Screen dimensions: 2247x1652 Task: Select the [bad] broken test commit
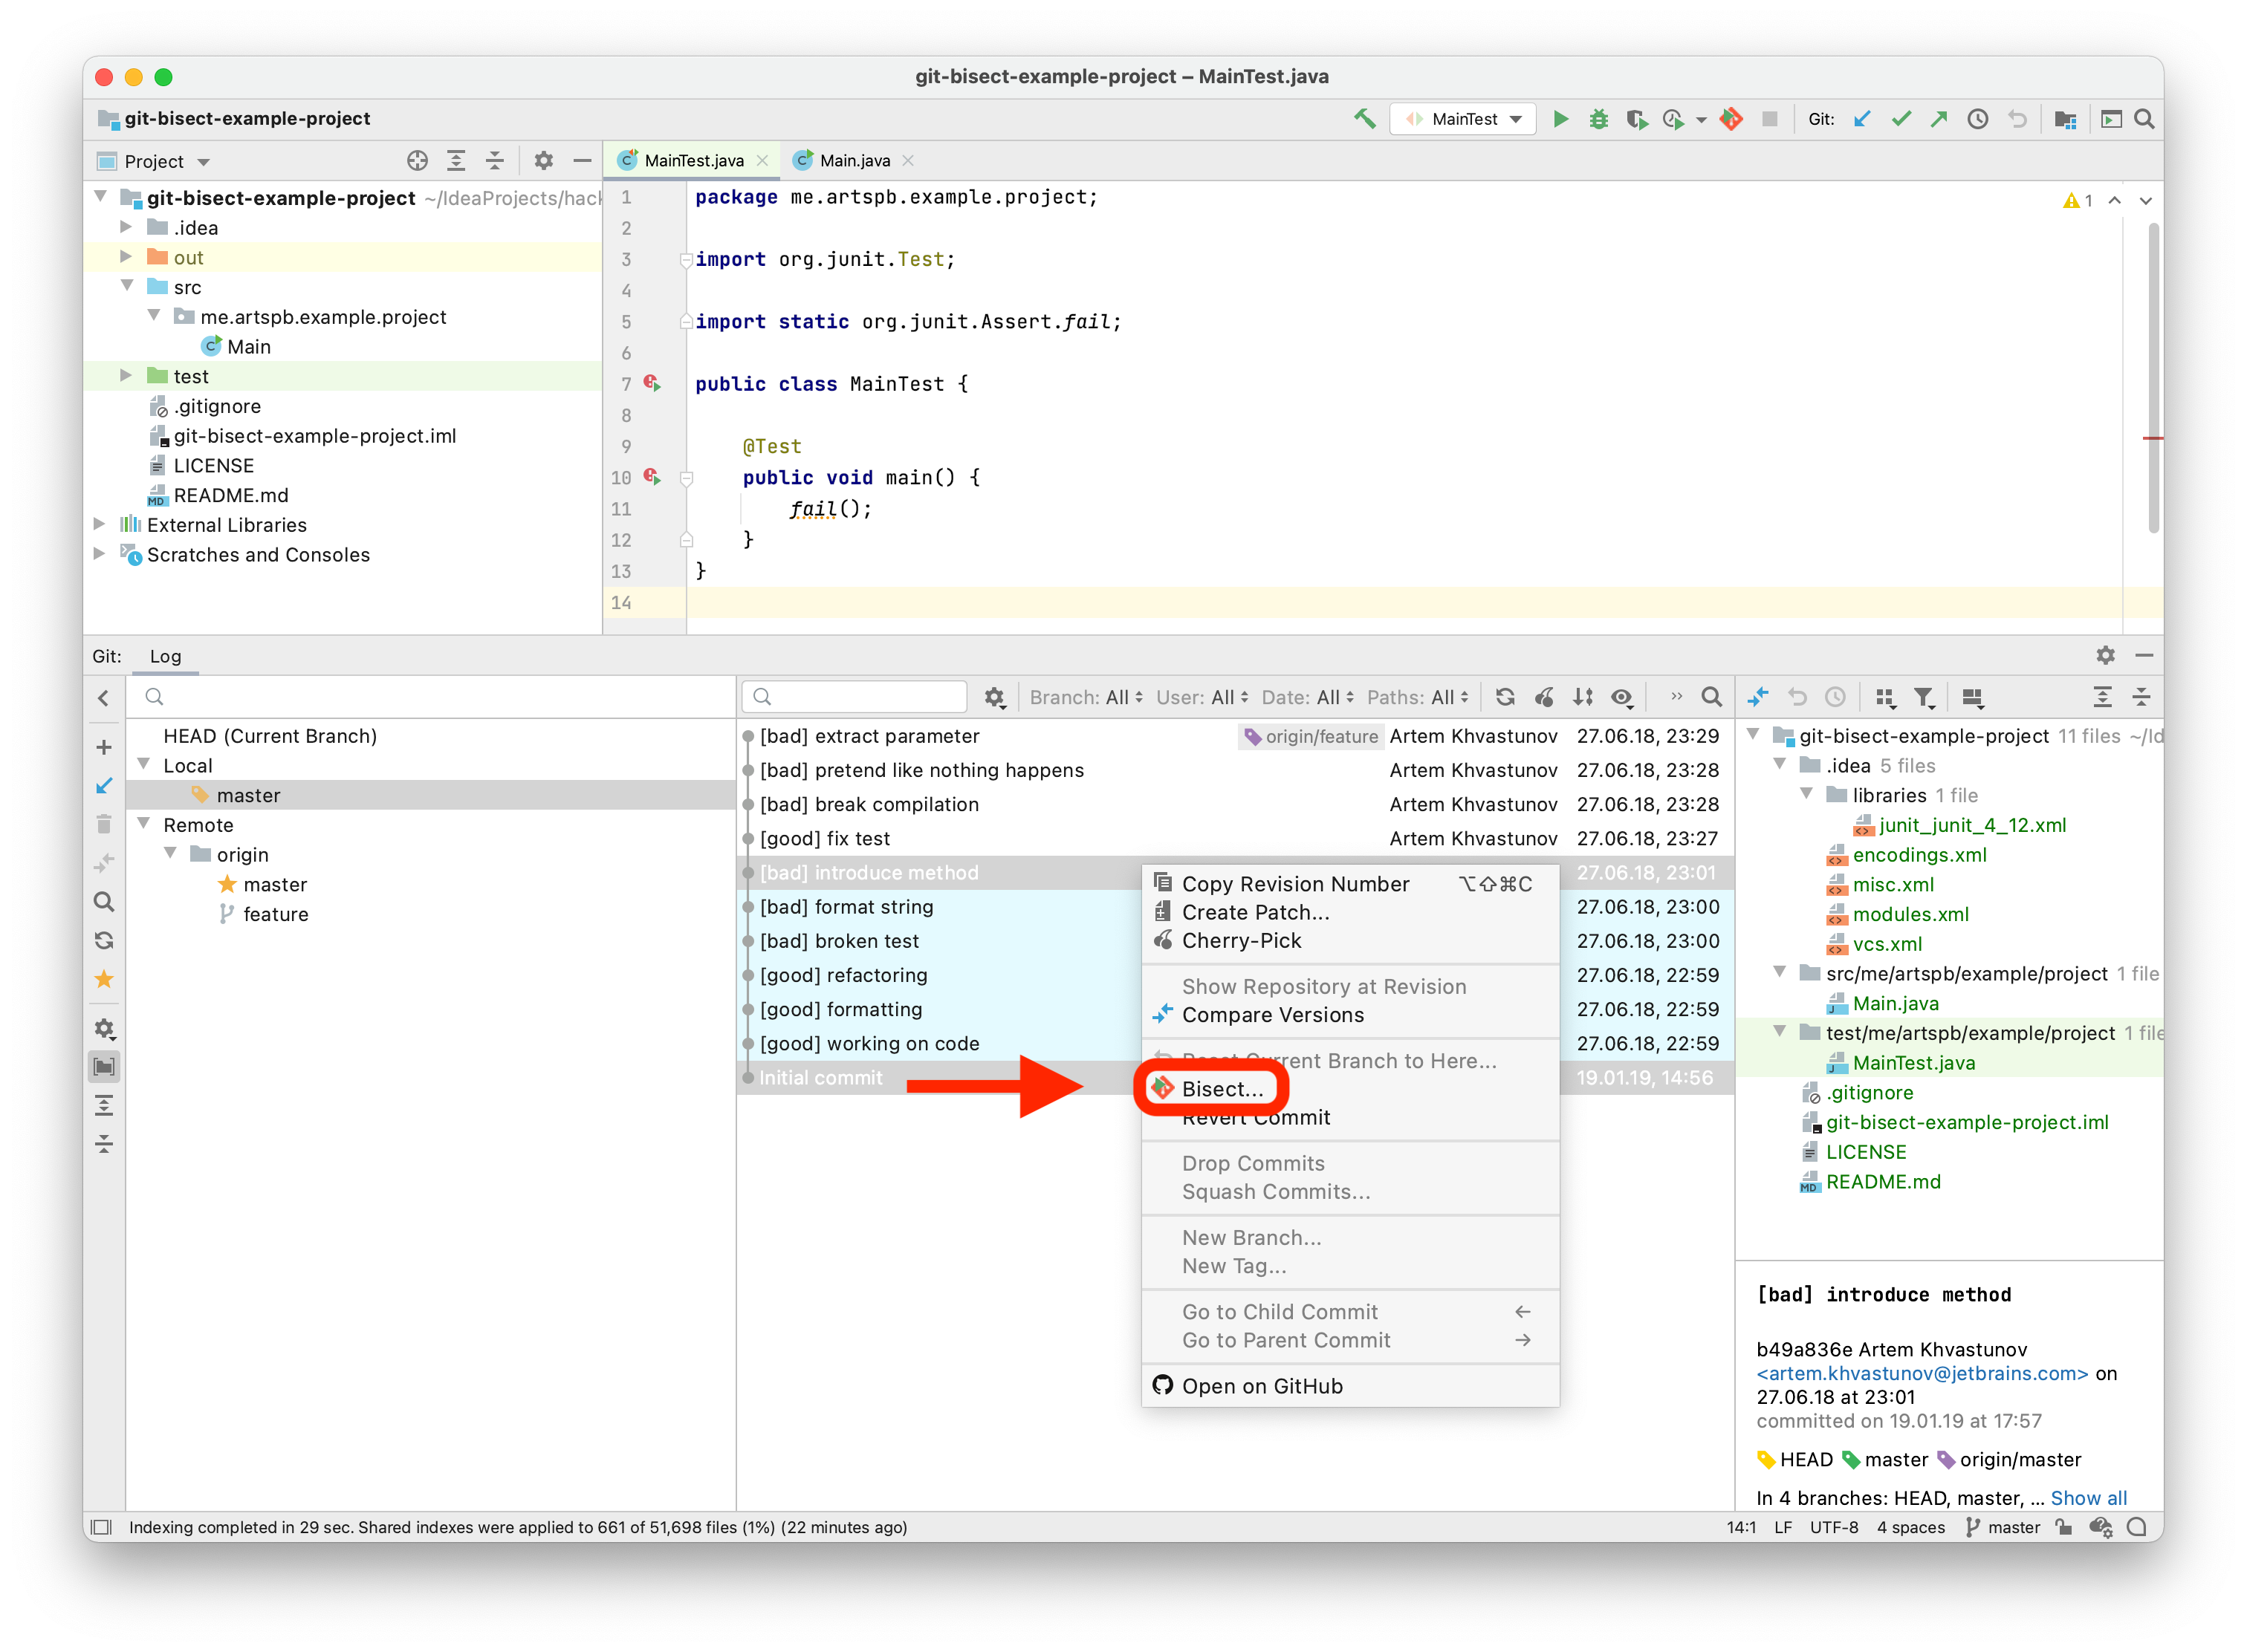click(844, 940)
